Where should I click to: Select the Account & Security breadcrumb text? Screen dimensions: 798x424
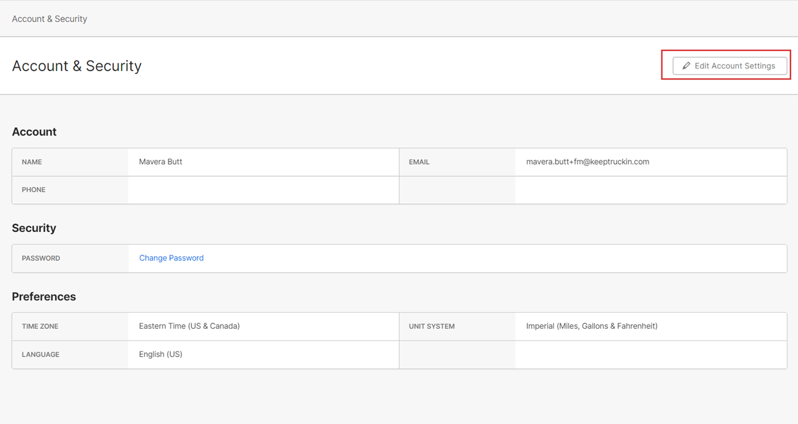(x=50, y=19)
